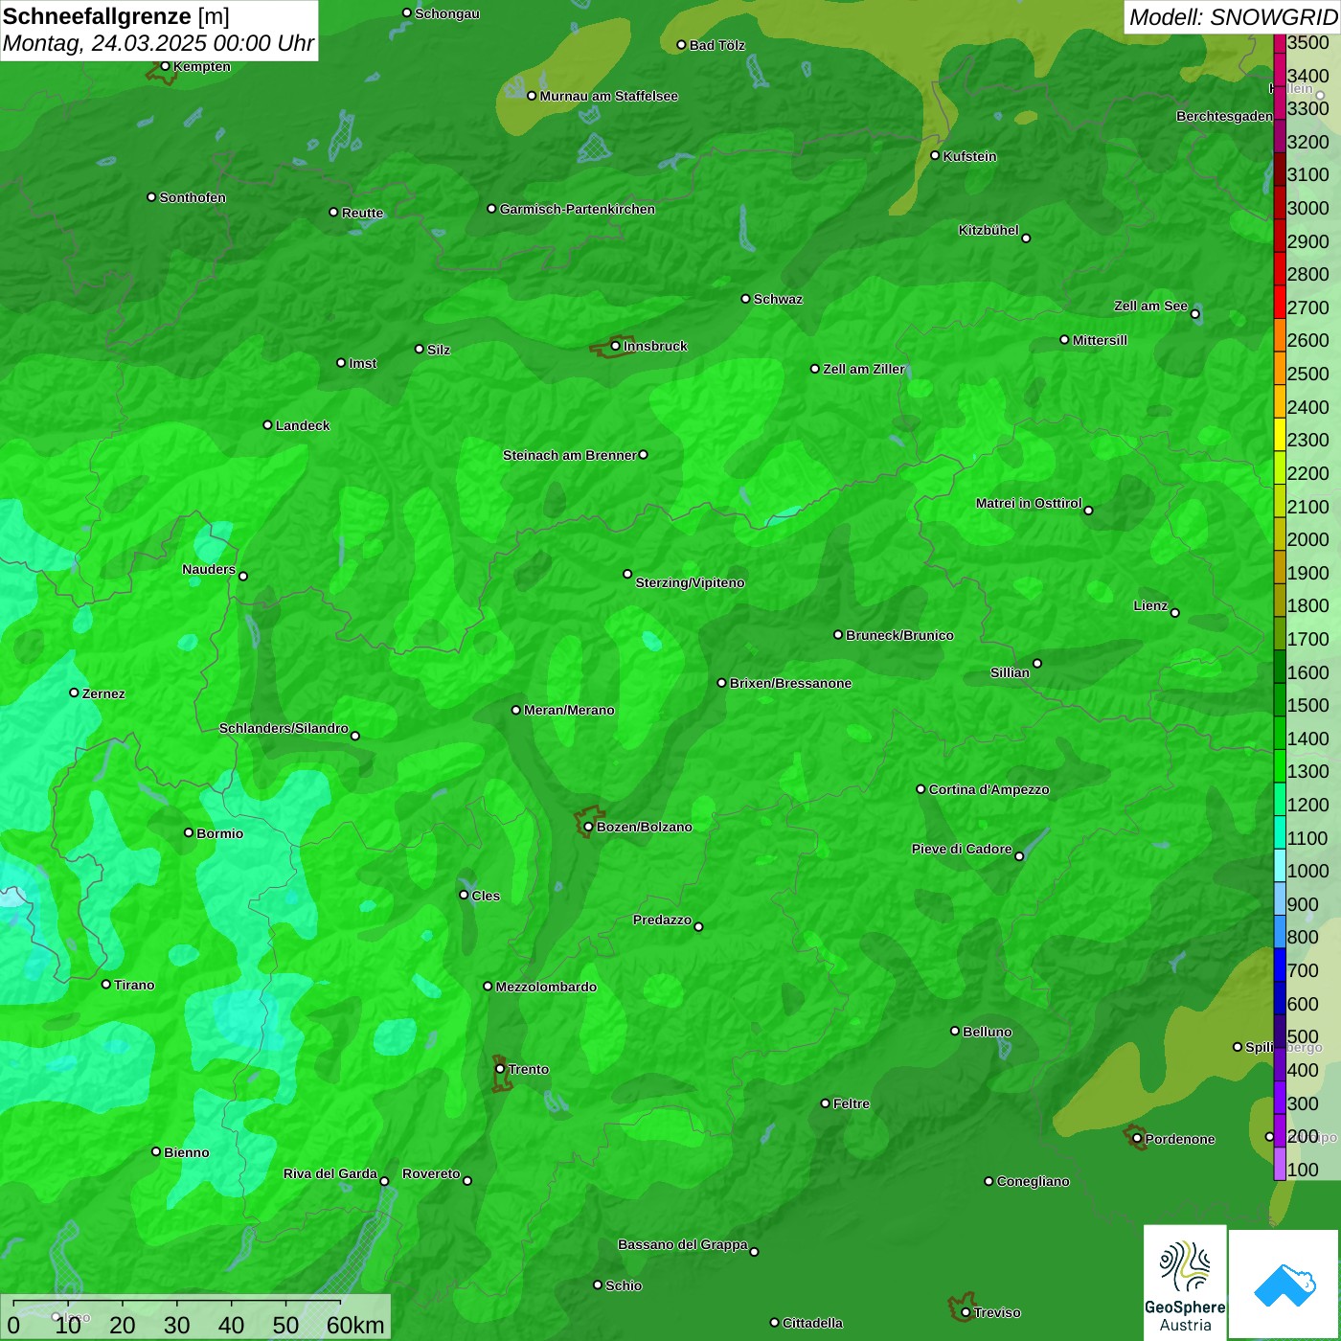Click the Mittersill label
1341x1341 pixels.
1100,340
